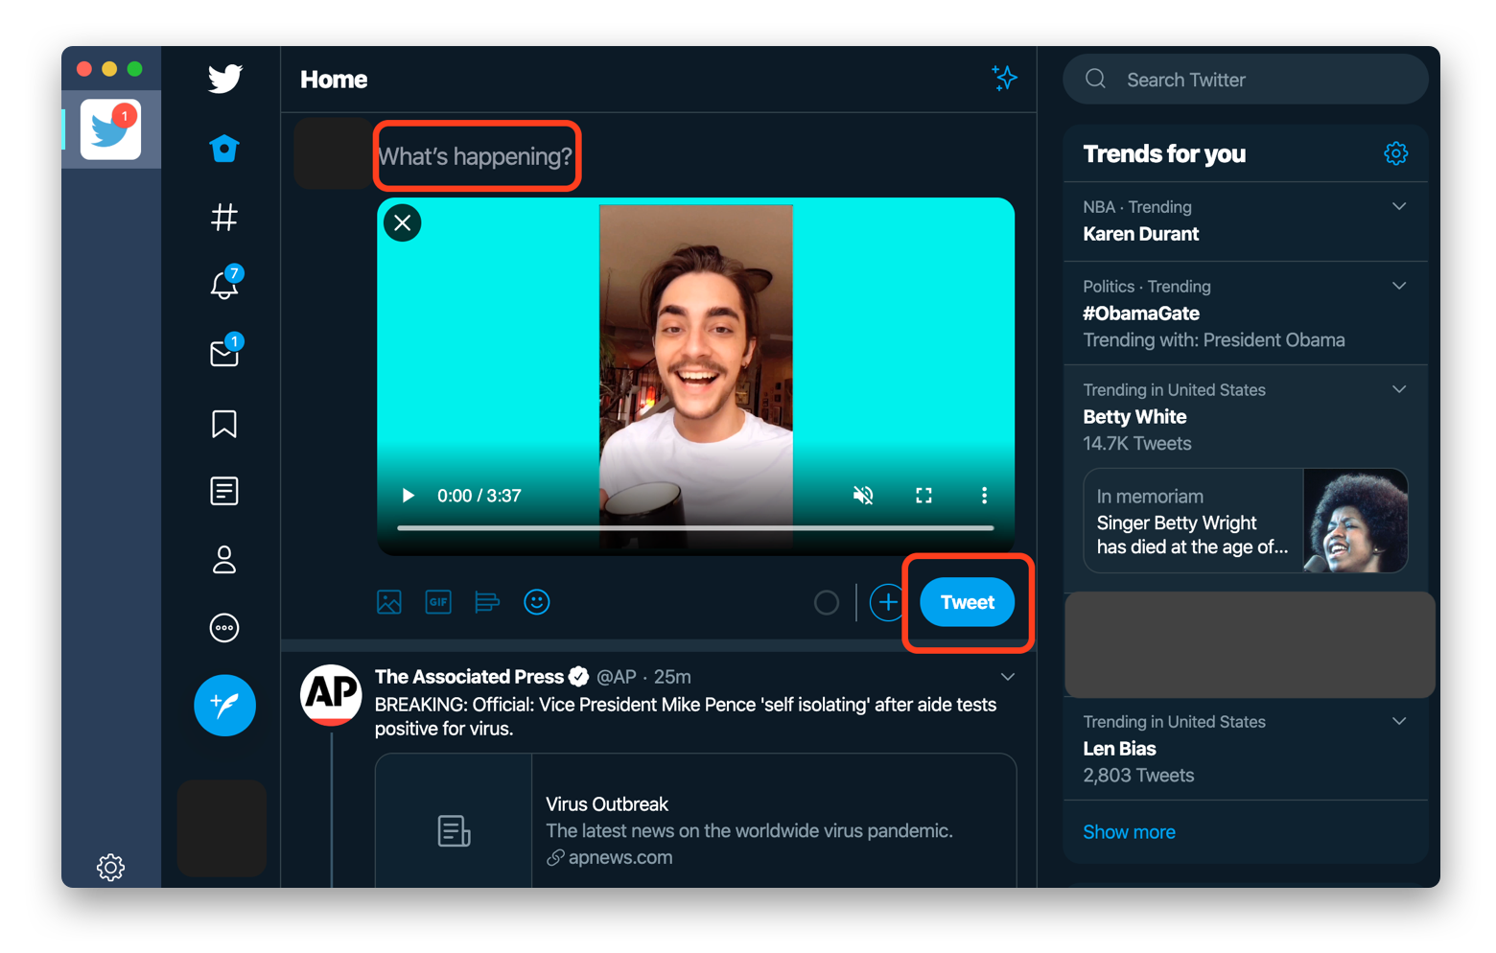Image resolution: width=1496 pixels, height=953 pixels.
Task: Open the #ObamaGate trend
Action: point(1141,314)
